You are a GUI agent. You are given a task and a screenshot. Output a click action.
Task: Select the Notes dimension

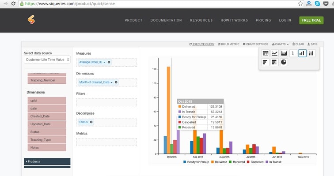pos(47,147)
